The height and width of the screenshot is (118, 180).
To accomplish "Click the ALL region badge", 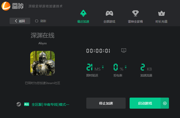I will [x=26, y=104].
